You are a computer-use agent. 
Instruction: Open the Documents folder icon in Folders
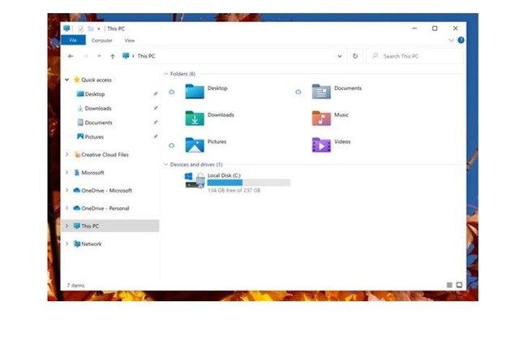click(321, 92)
